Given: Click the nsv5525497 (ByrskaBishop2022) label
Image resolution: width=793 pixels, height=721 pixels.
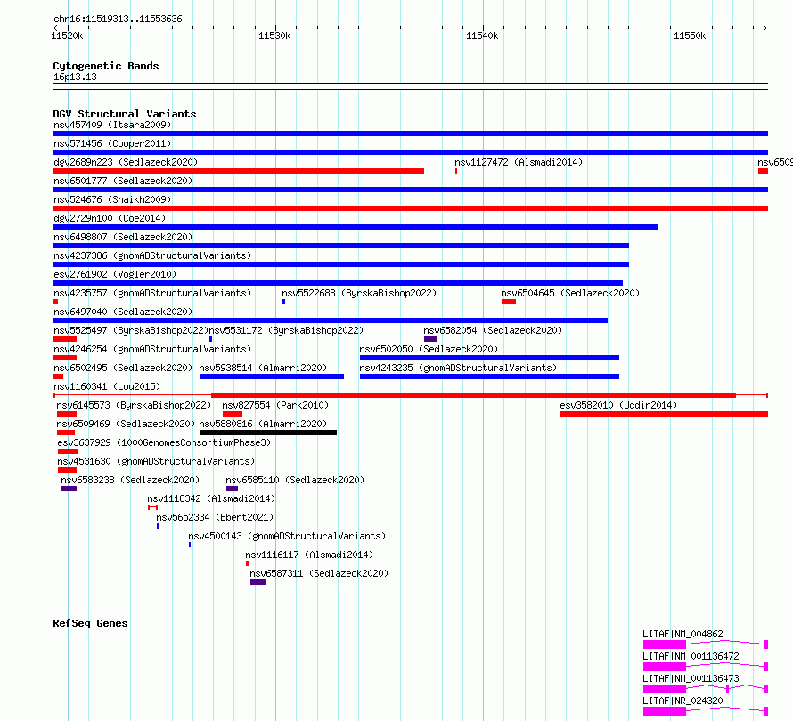Looking at the screenshot, I should 130,330.
